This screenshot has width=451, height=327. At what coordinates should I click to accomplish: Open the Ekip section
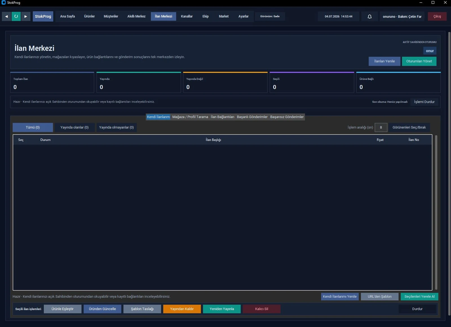pyautogui.click(x=205, y=16)
